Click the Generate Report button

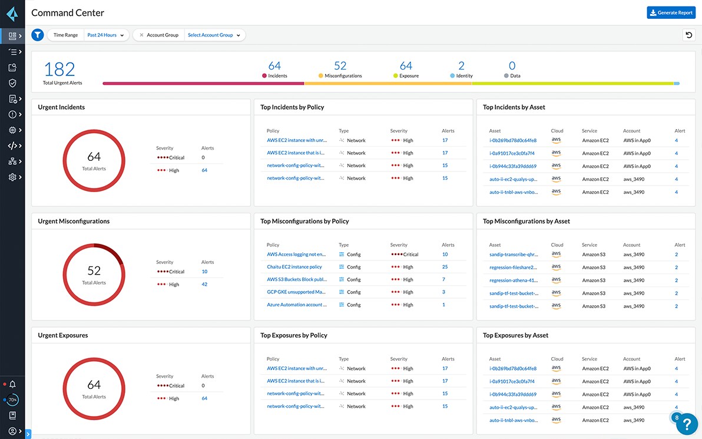click(x=671, y=12)
